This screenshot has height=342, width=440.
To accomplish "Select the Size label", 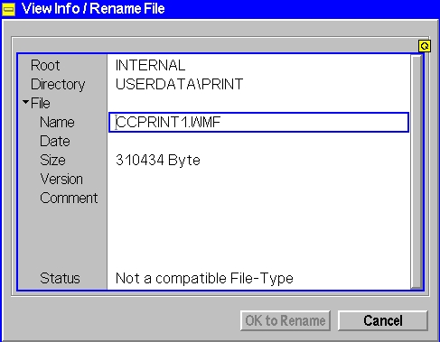I will [x=52, y=160].
